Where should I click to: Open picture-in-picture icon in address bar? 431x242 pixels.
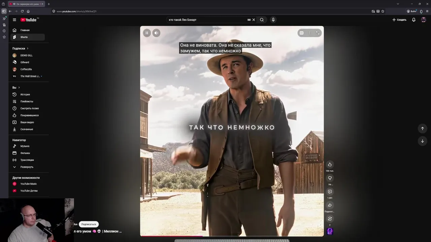pos(373,11)
